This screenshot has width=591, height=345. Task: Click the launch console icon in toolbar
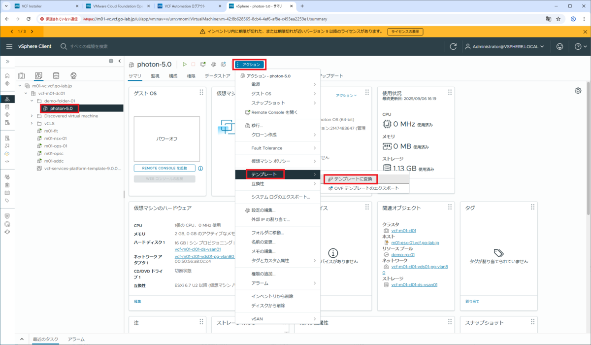[x=203, y=64]
